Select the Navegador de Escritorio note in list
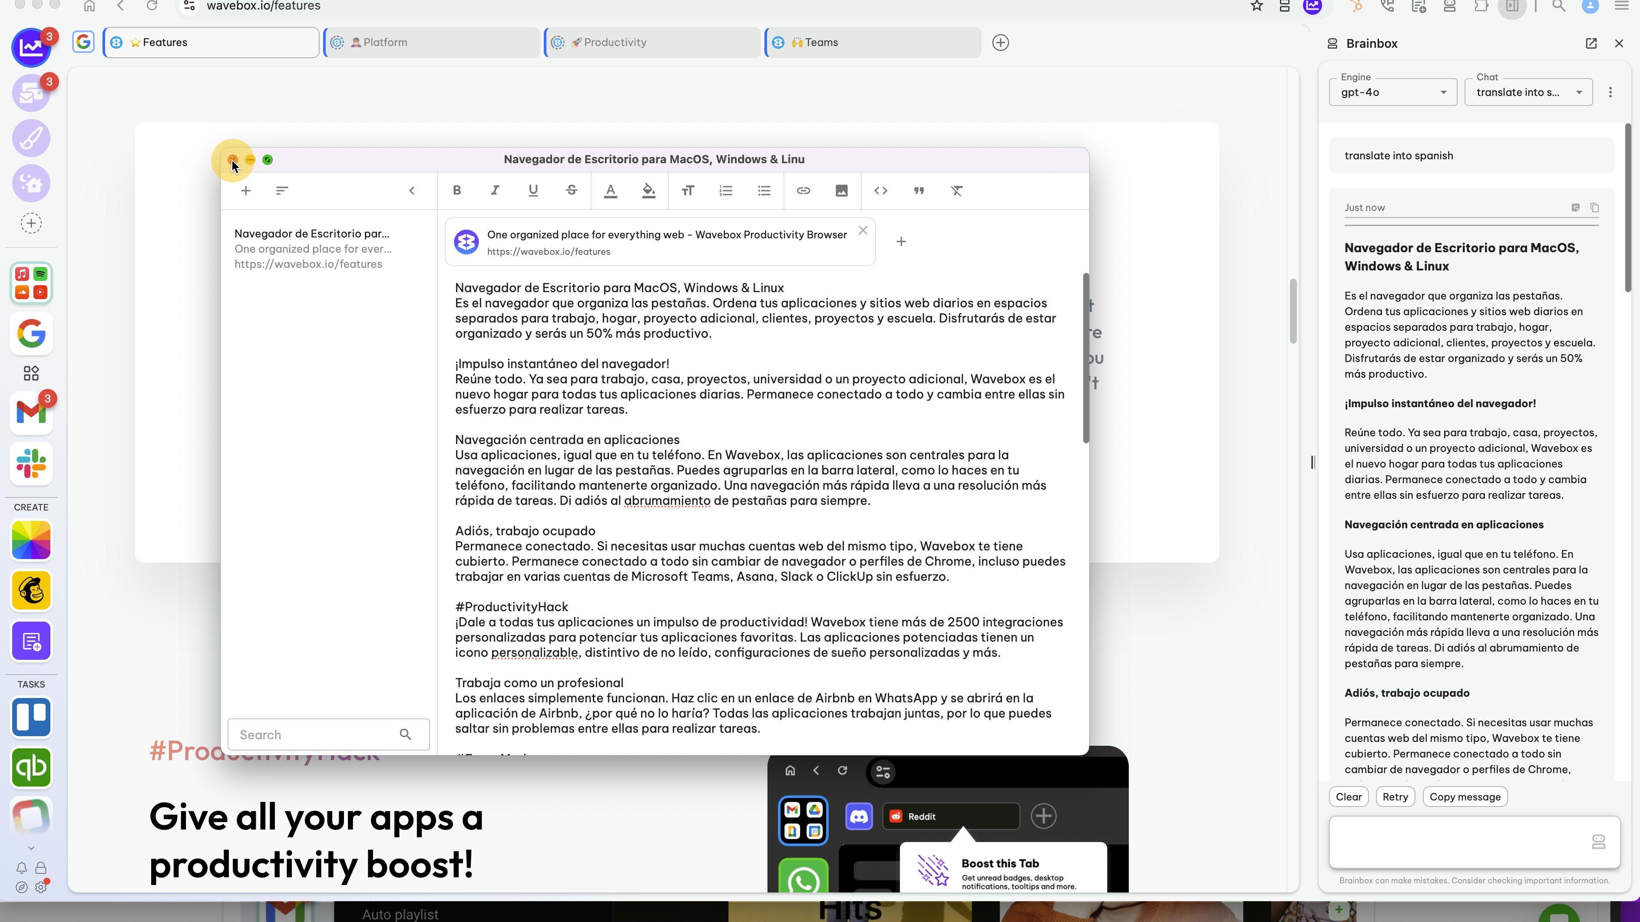The height and width of the screenshot is (922, 1640). coord(328,249)
